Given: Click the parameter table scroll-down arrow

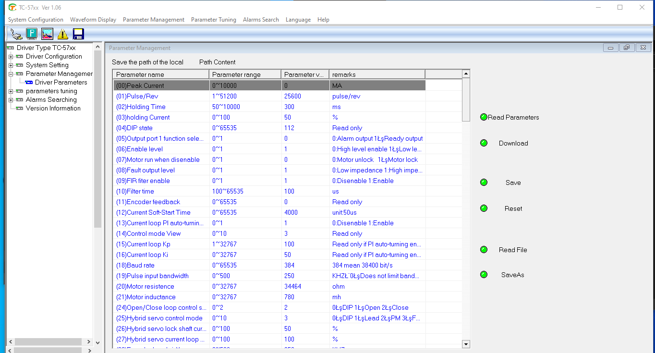Looking at the screenshot, I should 465,344.
